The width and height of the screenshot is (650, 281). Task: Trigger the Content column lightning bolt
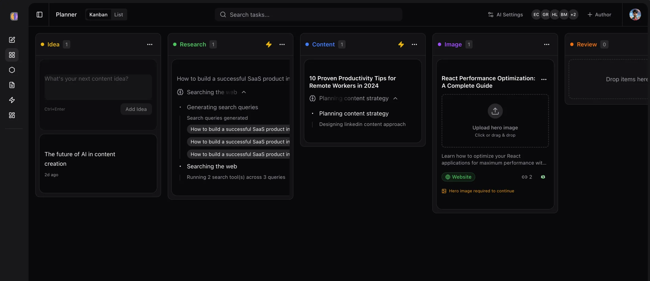coord(401,45)
